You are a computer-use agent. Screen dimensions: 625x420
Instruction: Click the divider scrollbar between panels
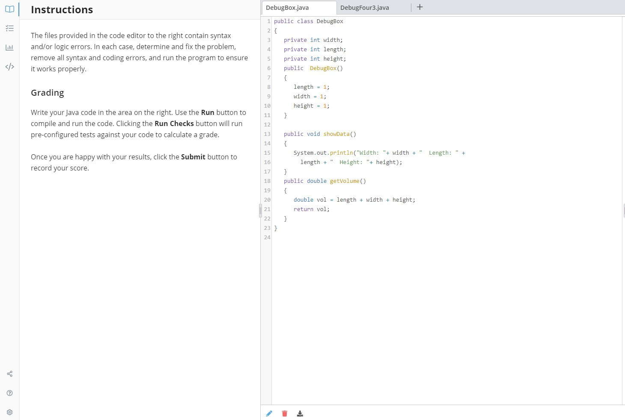260,210
